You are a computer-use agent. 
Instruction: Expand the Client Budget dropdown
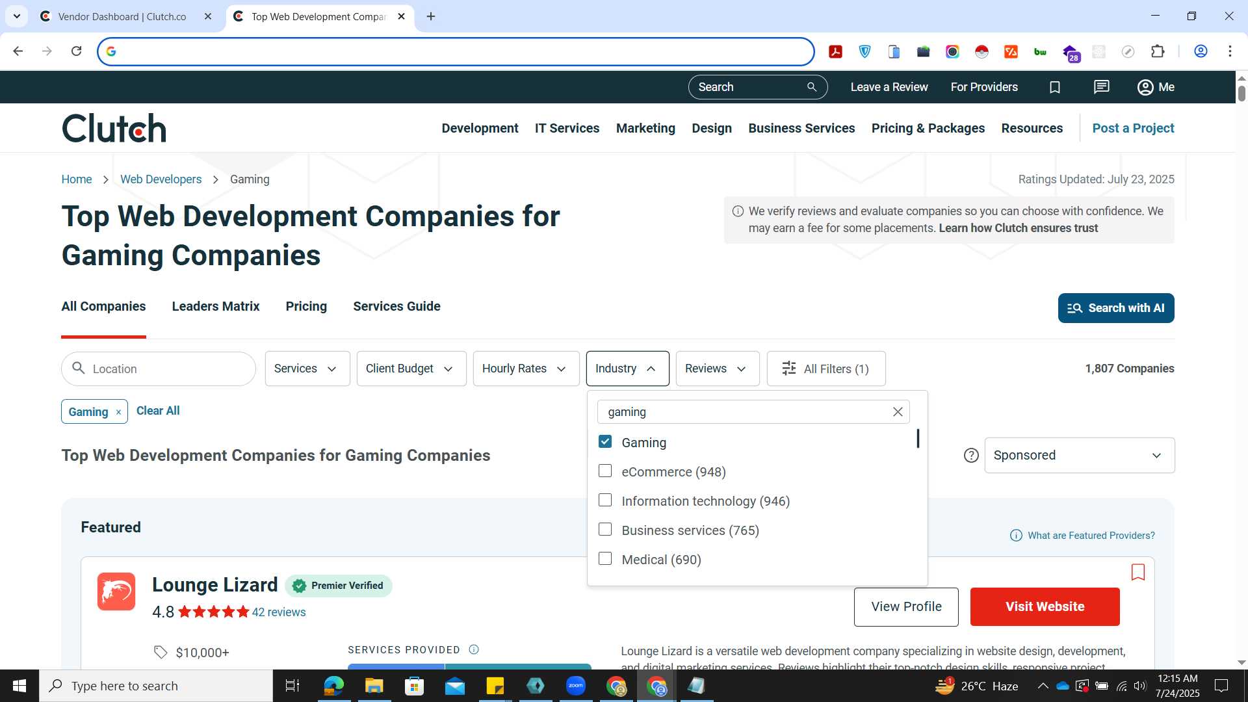pos(411,369)
